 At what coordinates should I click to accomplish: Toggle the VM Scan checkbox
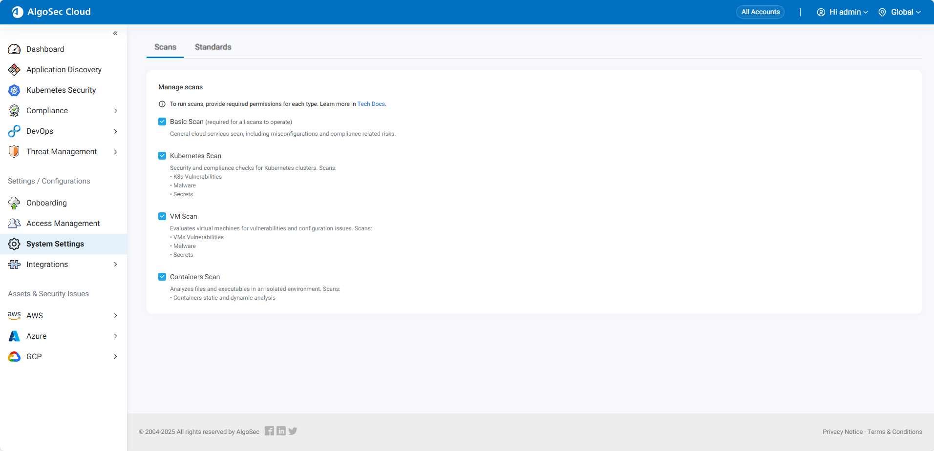pyautogui.click(x=162, y=216)
